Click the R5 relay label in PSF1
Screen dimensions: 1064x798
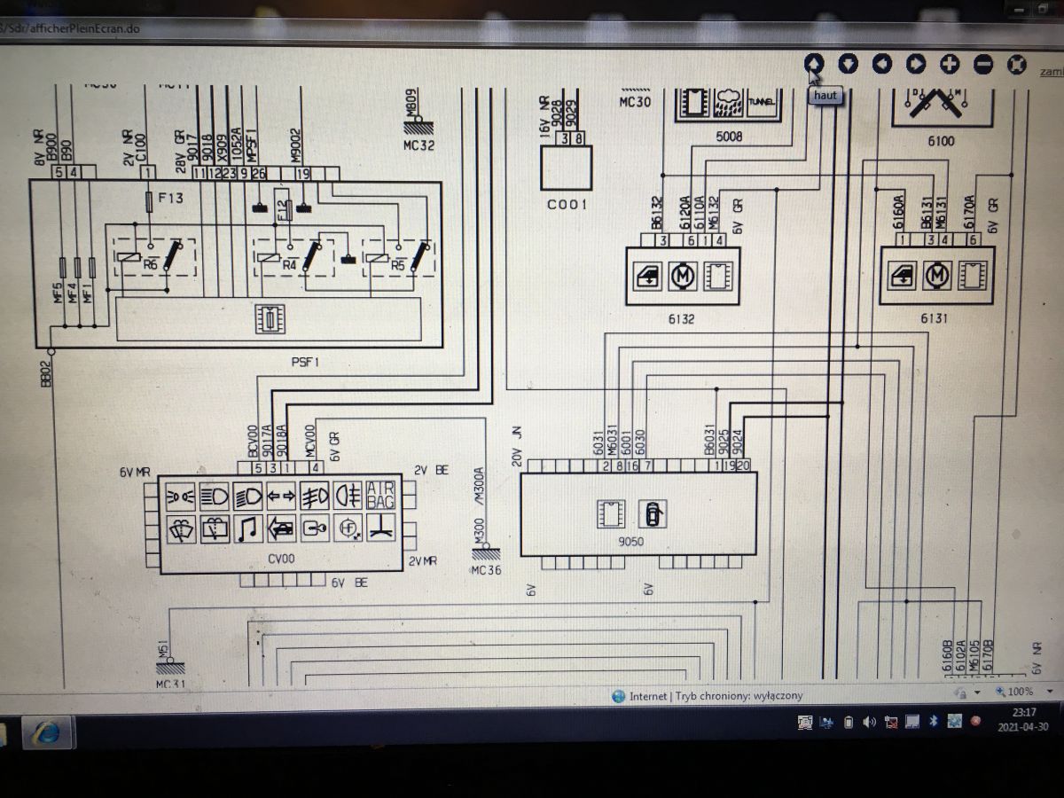click(x=396, y=263)
